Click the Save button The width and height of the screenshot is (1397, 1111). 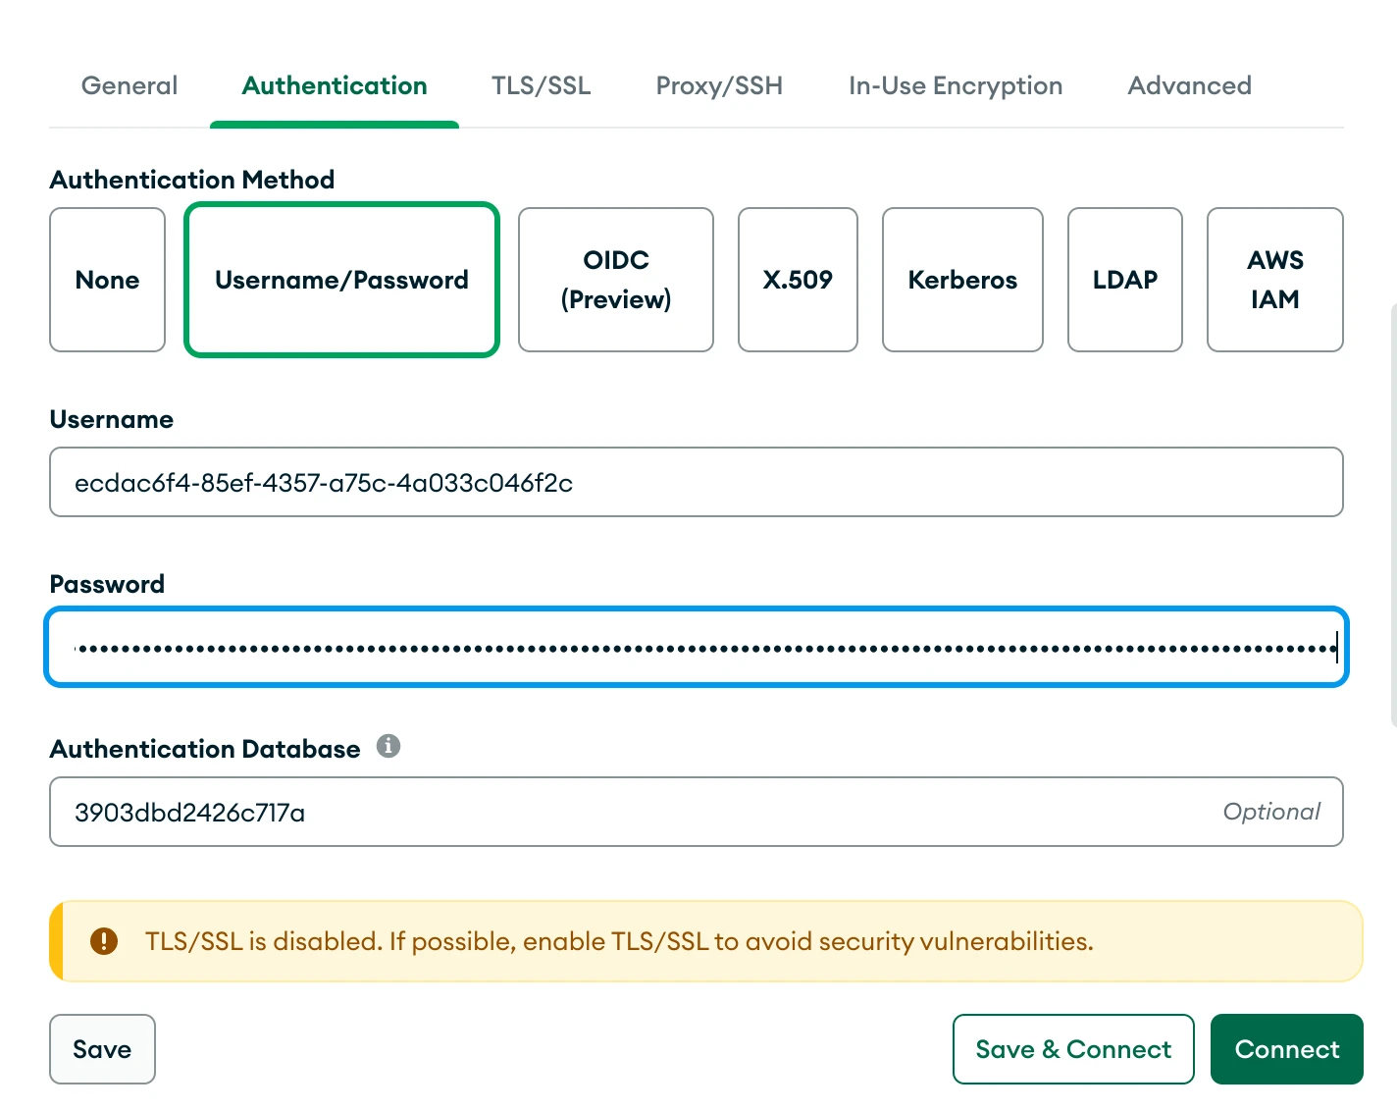(x=102, y=1049)
